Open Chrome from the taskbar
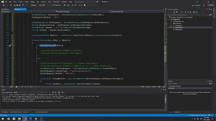The height and width of the screenshot is (121, 216). tap(8, 119)
